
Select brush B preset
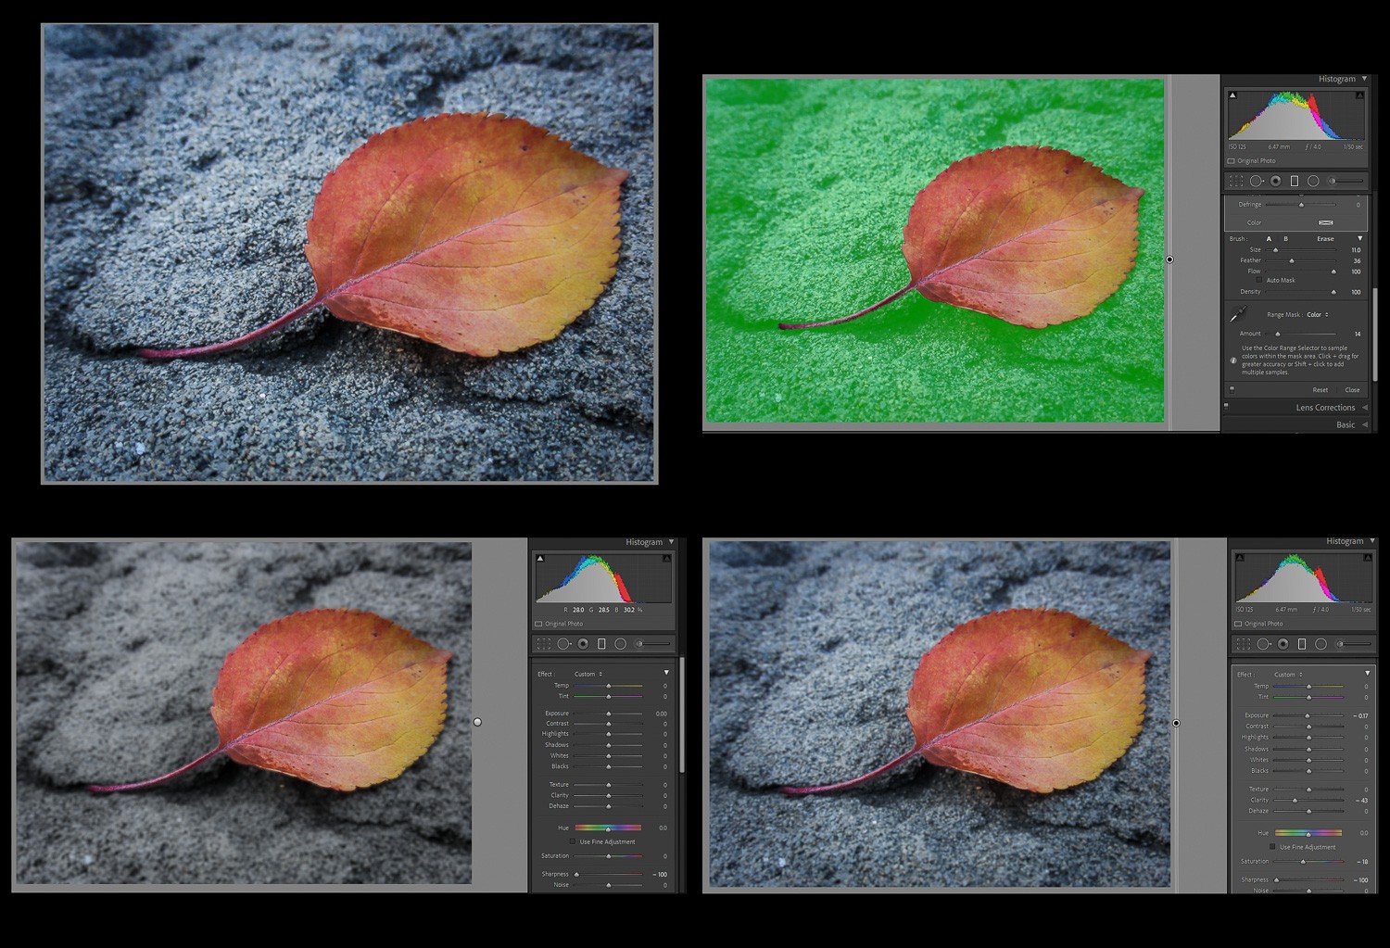tap(1286, 238)
